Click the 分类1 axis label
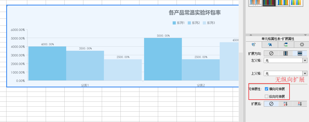The width and height of the screenshot is (309, 122). (85, 85)
